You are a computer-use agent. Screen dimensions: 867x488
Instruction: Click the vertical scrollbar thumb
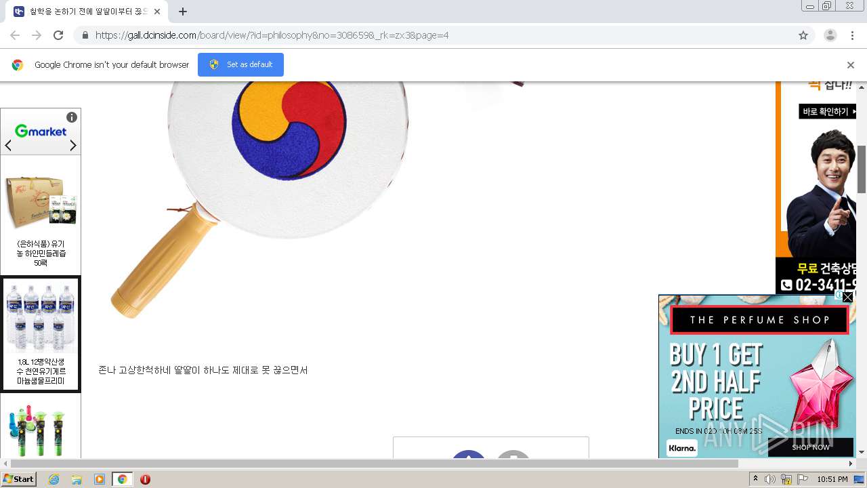coord(862,169)
